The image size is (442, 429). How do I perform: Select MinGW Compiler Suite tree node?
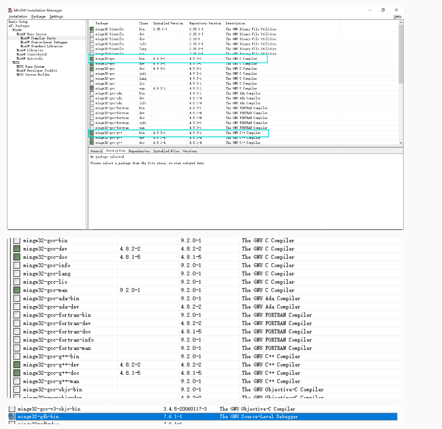[x=38, y=38]
